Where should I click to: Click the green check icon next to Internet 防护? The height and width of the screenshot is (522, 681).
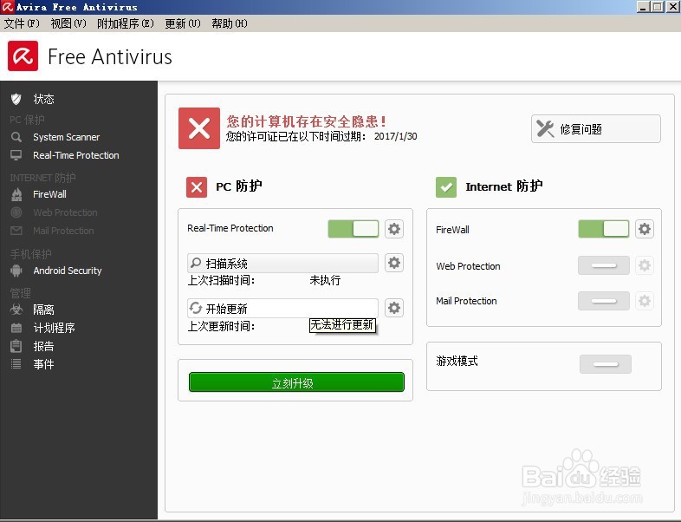(446, 187)
